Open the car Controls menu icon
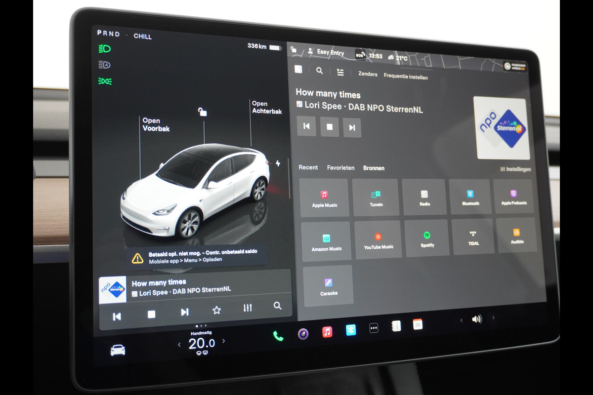The width and height of the screenshot is (593, 395). pos(118,350)
